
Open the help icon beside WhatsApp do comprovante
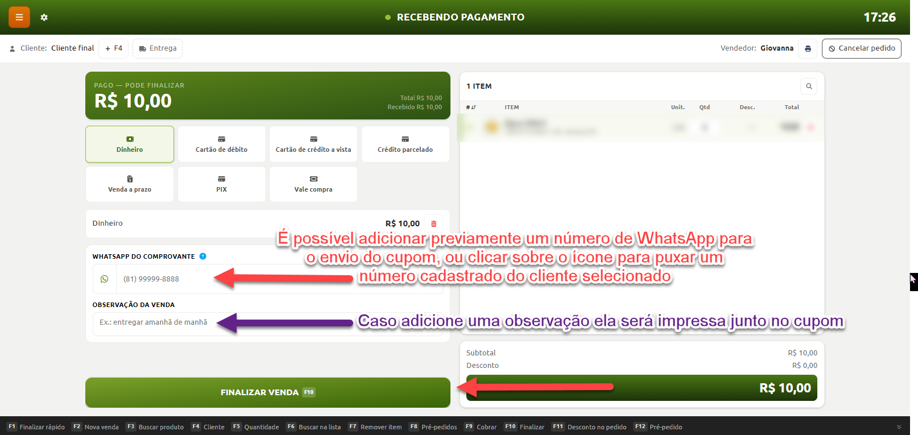tap(203, 256)
